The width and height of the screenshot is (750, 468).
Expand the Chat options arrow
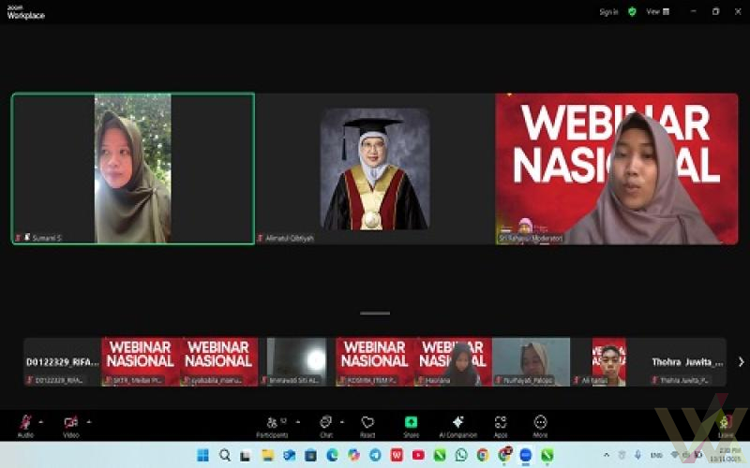point(342,420)
